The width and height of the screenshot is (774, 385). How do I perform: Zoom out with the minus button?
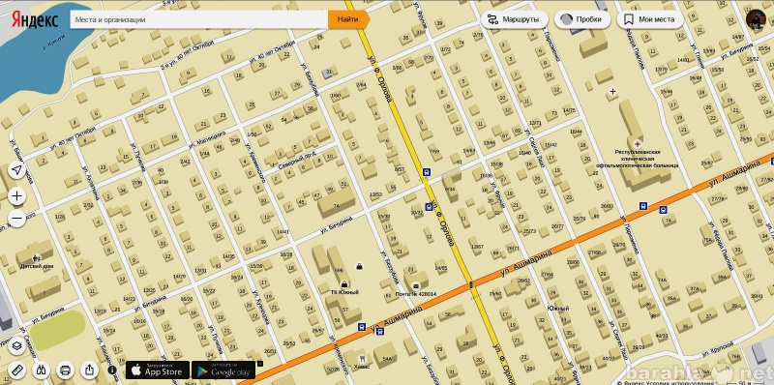[x=16, y=219]
